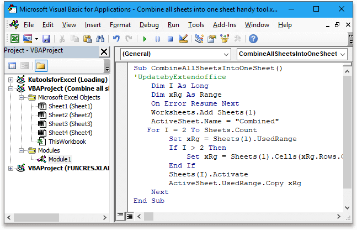Open the Help menu
This screenshot has width=357, height=230.
click(x=285, y=25)
